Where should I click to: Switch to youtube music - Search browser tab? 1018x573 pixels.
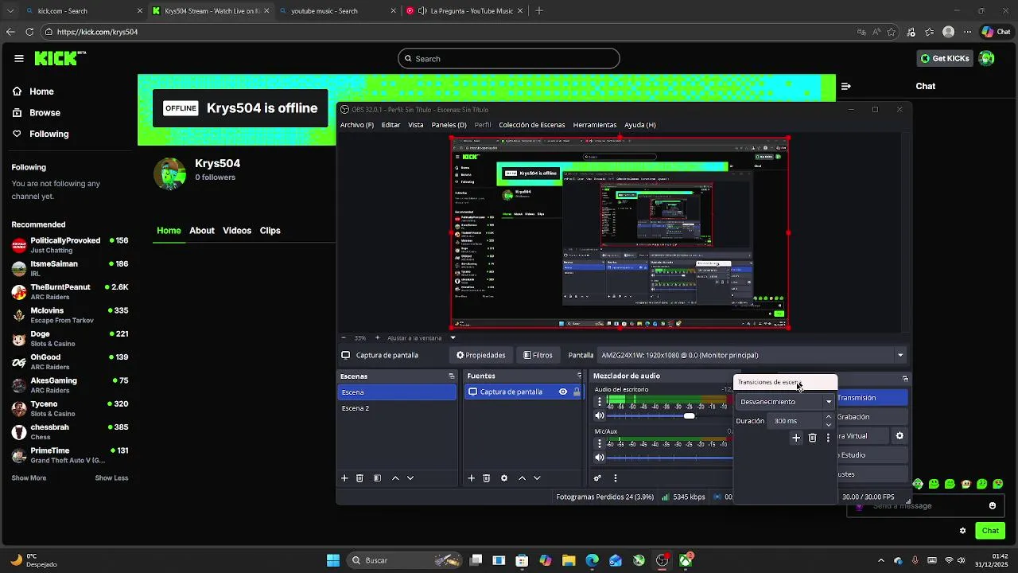click(334, 11)
